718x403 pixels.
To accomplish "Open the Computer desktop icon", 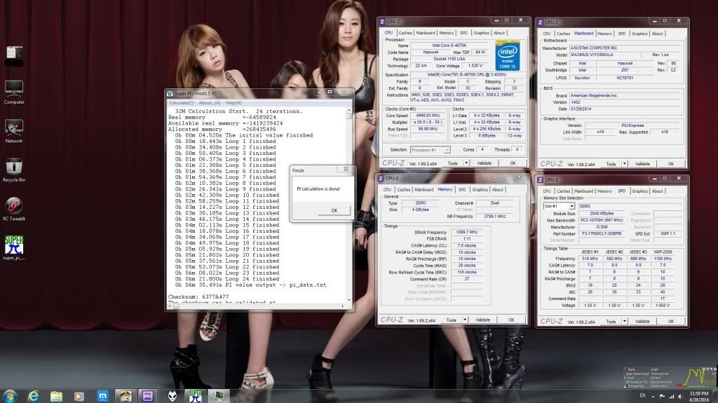I will click(x=14, y=92).
